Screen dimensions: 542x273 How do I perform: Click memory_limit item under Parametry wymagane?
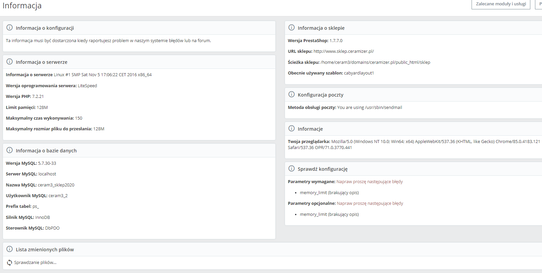(x=329, y=193)
